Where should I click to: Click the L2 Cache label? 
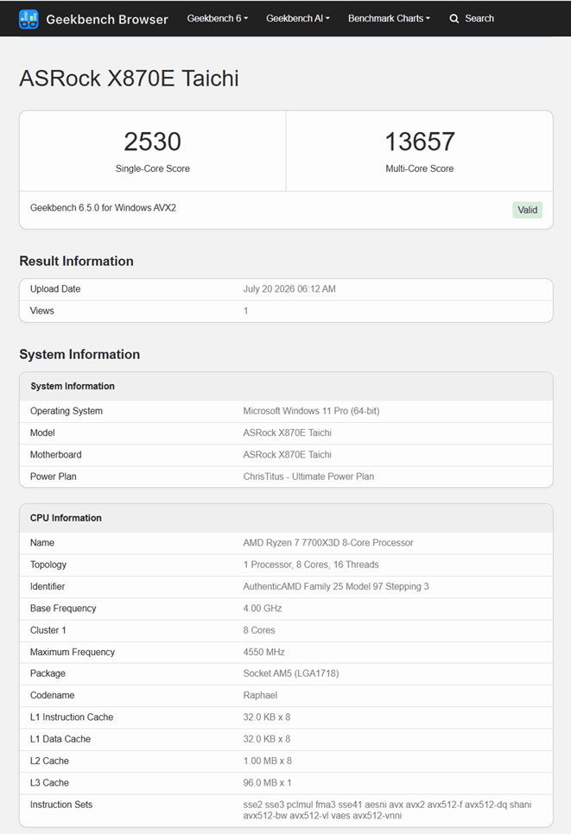pos(49,761)
